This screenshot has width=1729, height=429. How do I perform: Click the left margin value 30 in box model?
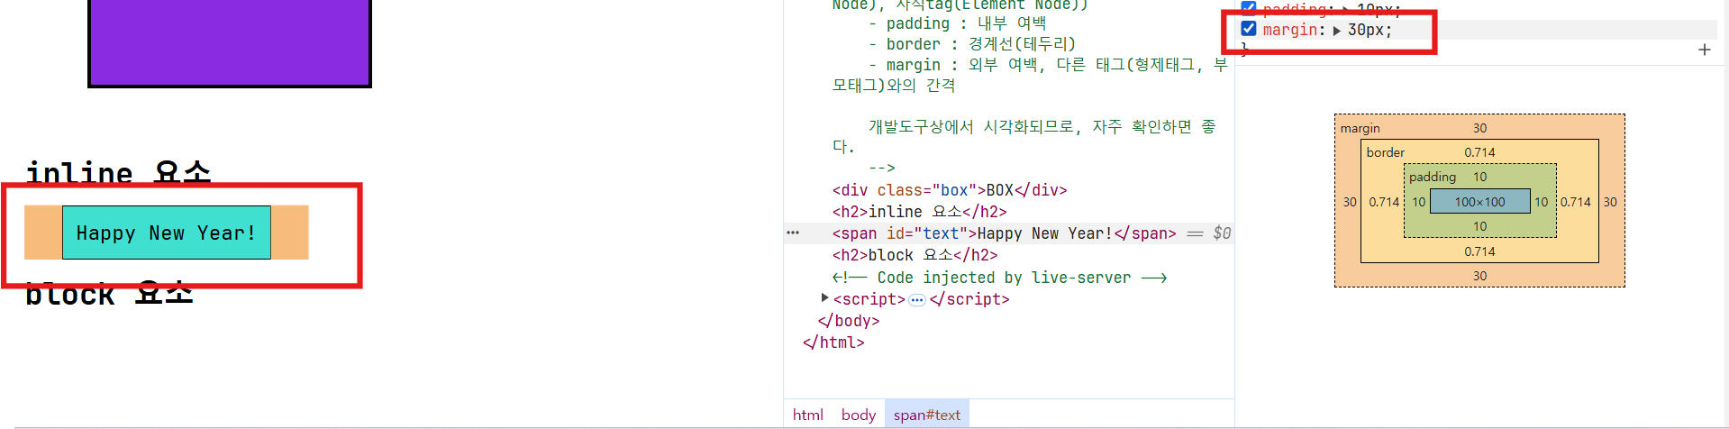[x=1349, y=202]
